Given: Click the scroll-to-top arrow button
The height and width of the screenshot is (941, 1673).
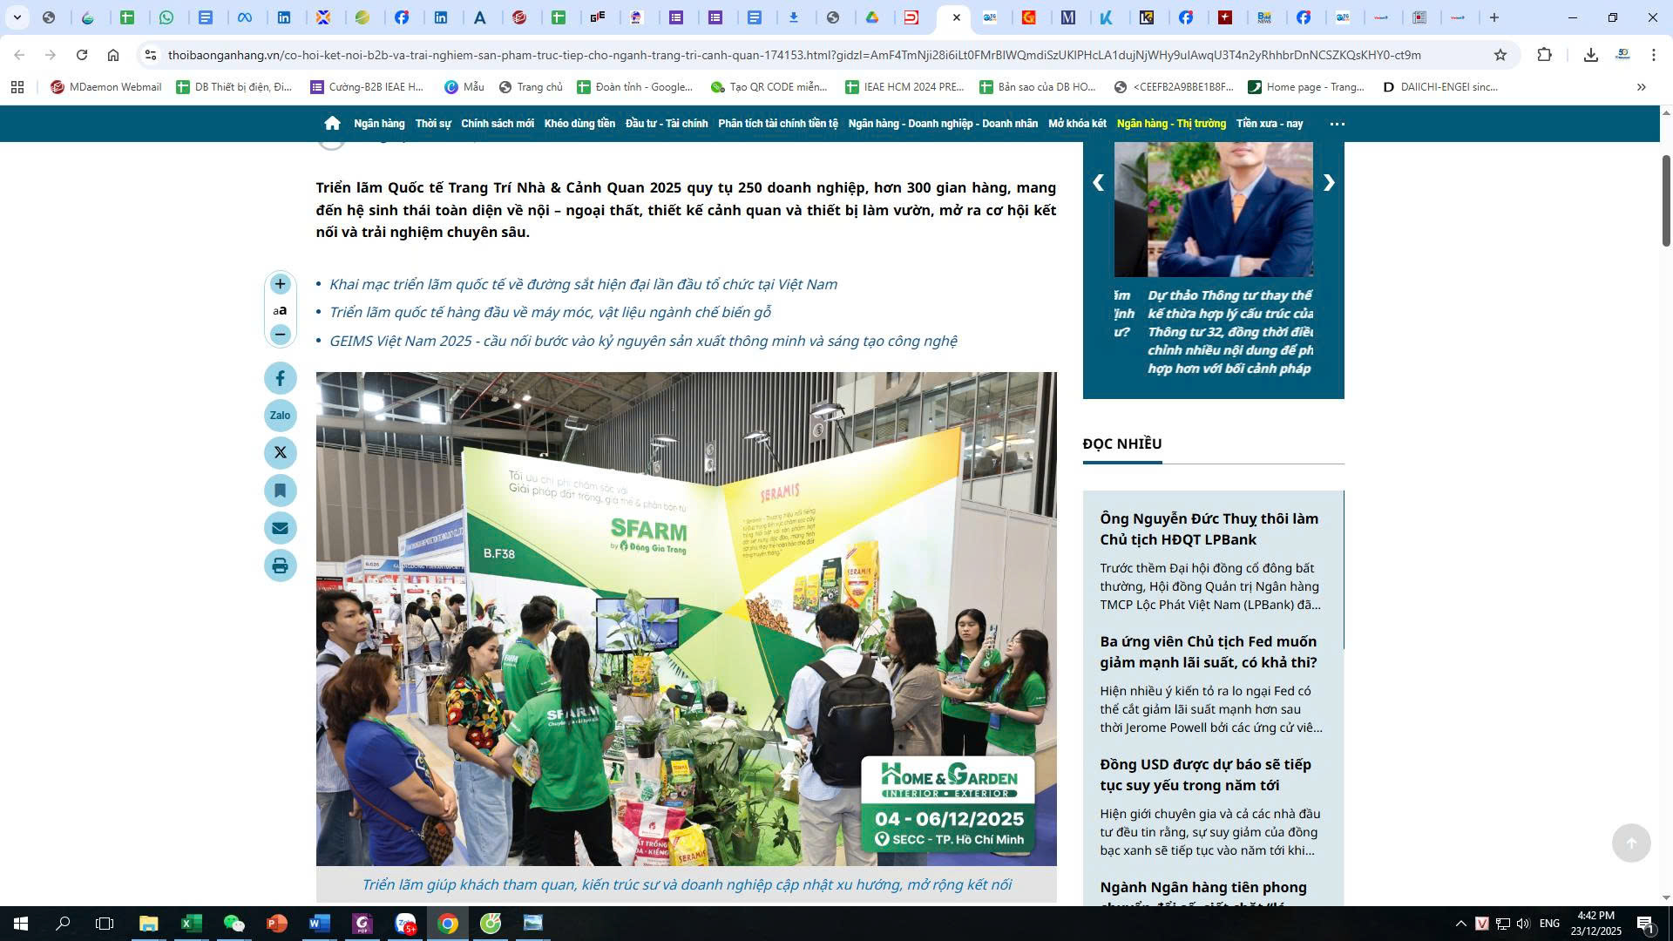Looking at the screenshot, I should [1630, 843].
